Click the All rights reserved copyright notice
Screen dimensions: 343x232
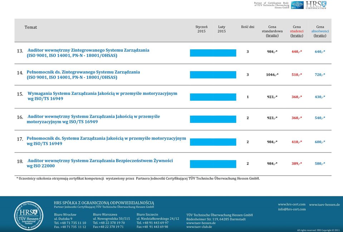318,230
